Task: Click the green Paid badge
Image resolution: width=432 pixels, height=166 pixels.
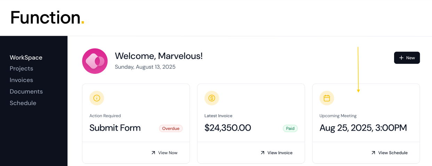Action: pos(290,128)
